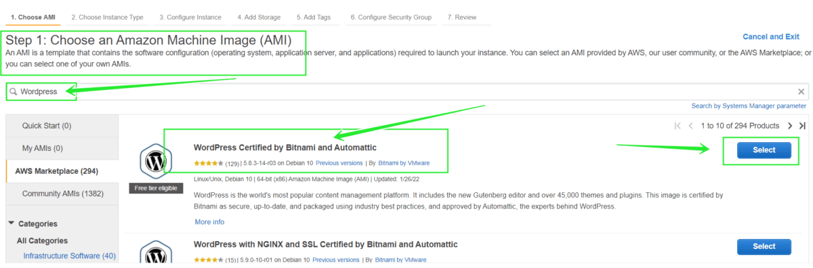
Task: Go to '3. Configure Instance' tab
Action: (x=190, y=17)
